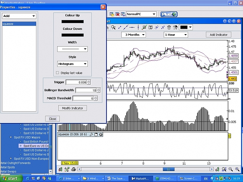Click the Plus globe icon button
Screen dimensions: 243x182
pos(169,14)
